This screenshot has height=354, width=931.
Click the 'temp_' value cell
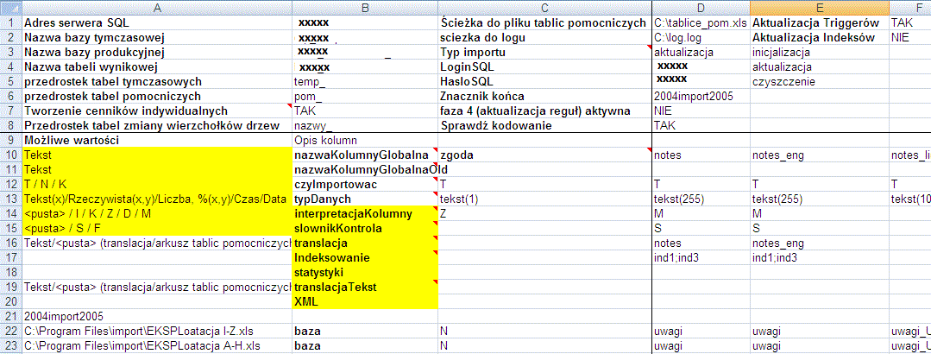pyautogui.click(x=365, y=81)
